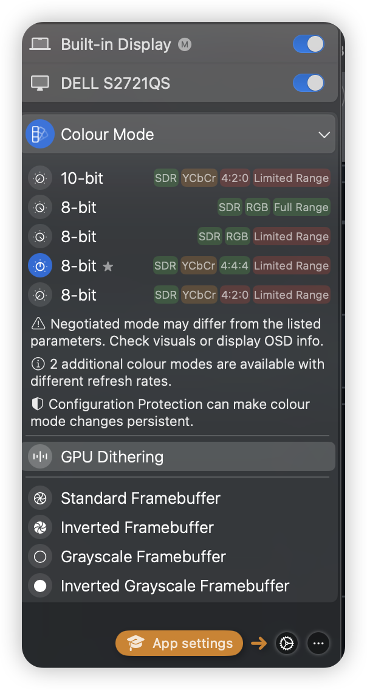
Task: Collapse the Colour Mode section chevron
Action: (x=324, y=134)
